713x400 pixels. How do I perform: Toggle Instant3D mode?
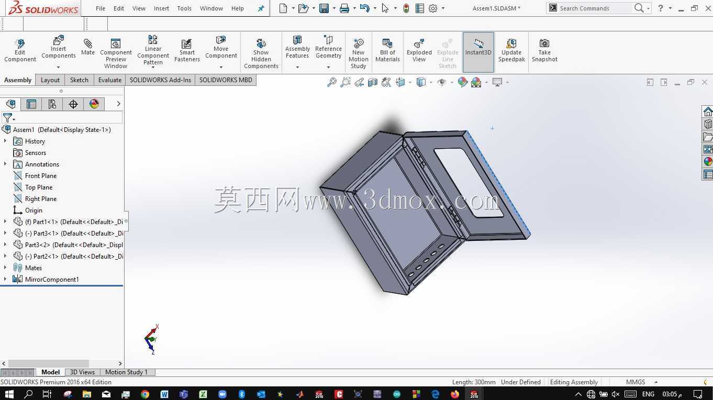pos(478,52)
